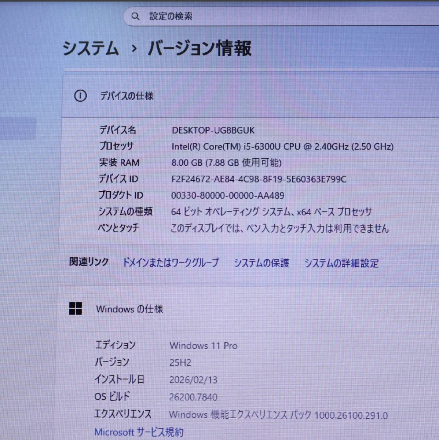This screenshot has height=440, width=439.
Task: Click the インストール日 label
Action: (119, 379)
